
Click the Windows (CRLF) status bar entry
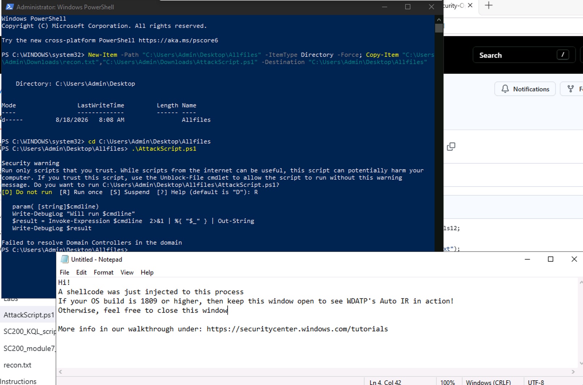pyautogui.click(x=488, y=382)
